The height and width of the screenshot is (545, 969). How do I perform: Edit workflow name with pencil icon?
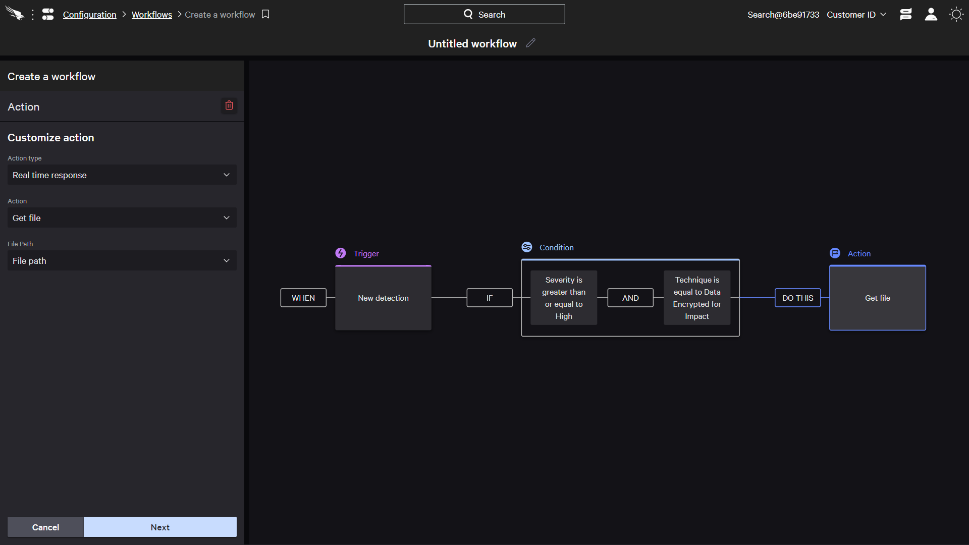[x=530, y=43]
